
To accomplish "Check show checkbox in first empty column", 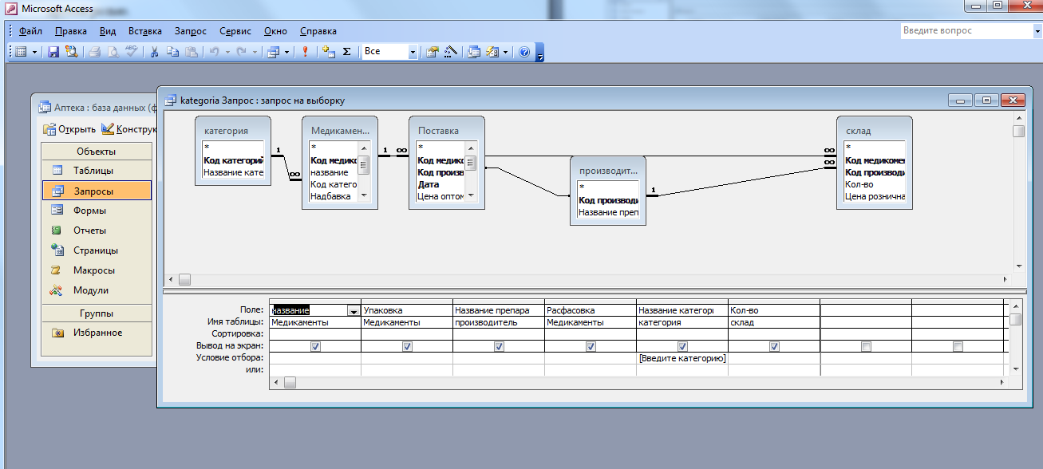I will [866, 347].
